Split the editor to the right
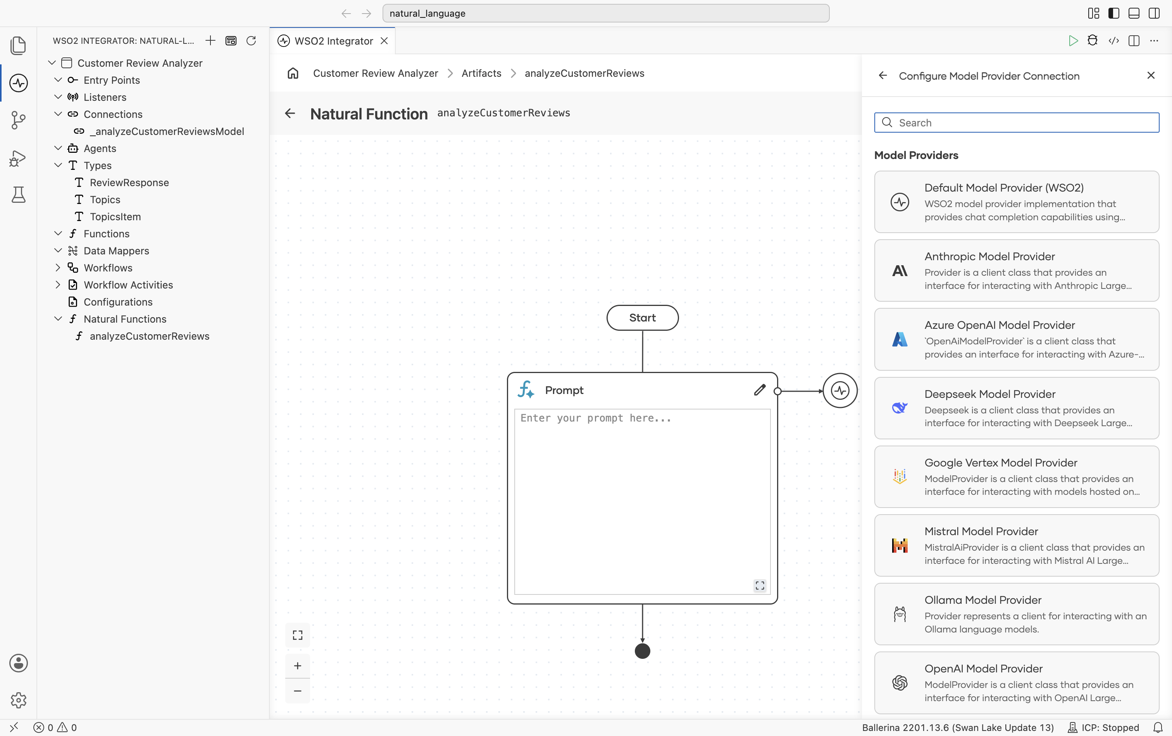The height and width of the screenshot is (736, 1172). click(1134, 41)
